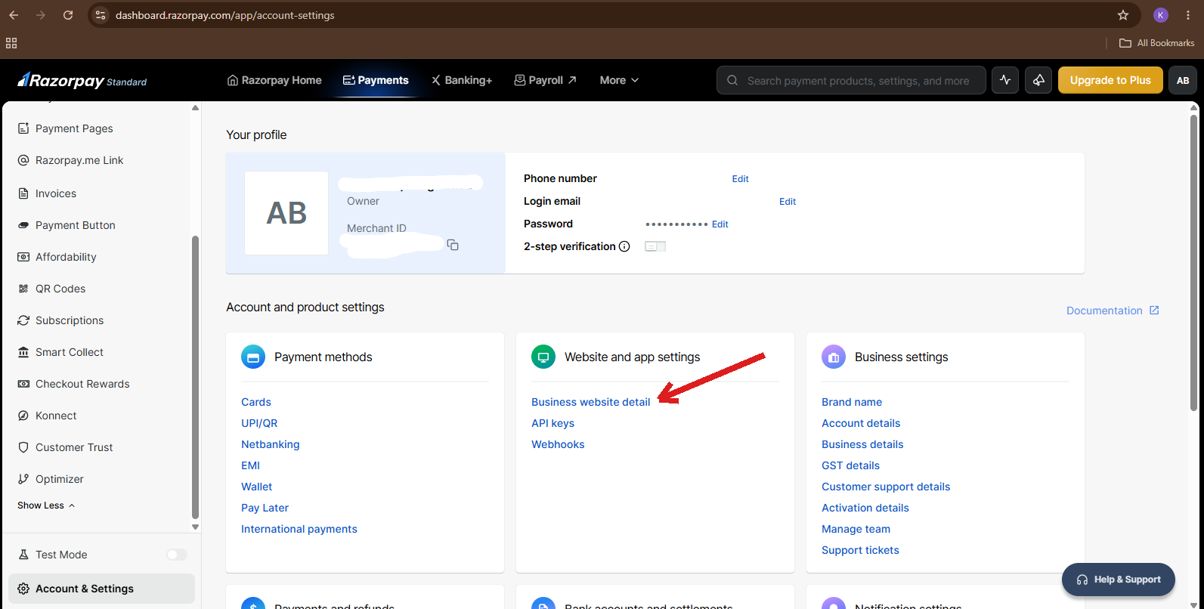Open UPI/QR settings link
This screenshot has width=1204, height=609.
point(259,423)
